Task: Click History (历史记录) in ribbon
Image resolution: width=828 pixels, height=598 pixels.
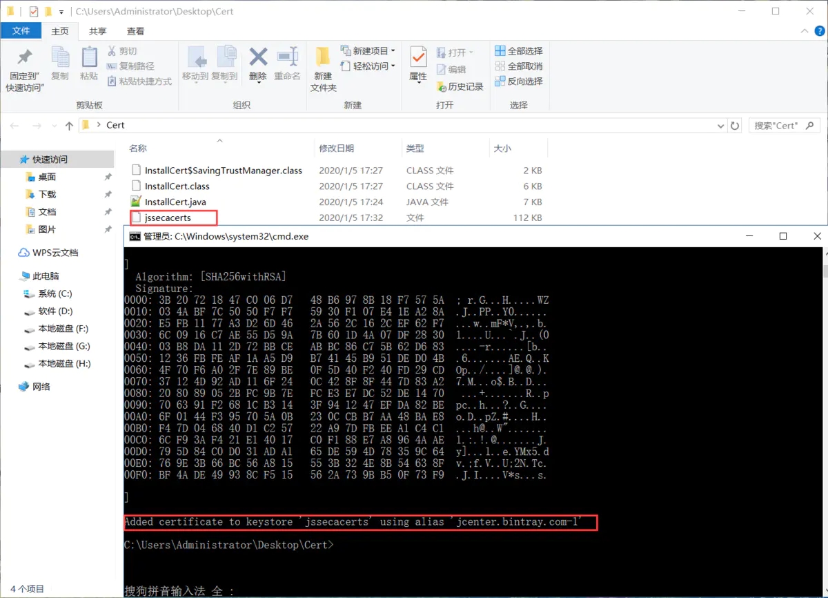Action: [460, 87]
